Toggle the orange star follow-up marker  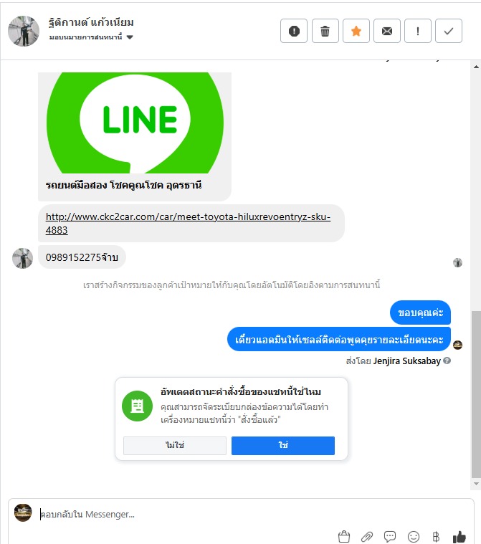click(356, 31)
